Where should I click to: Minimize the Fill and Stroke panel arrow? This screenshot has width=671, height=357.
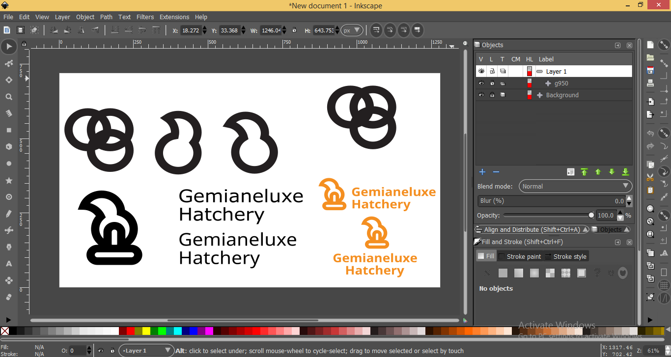pos(618,242)
